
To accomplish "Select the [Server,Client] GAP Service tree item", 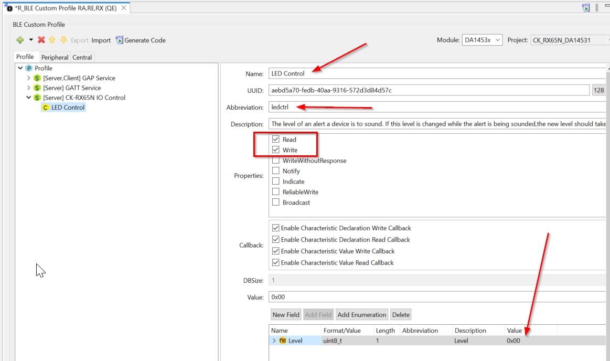I will click(79, 78).
